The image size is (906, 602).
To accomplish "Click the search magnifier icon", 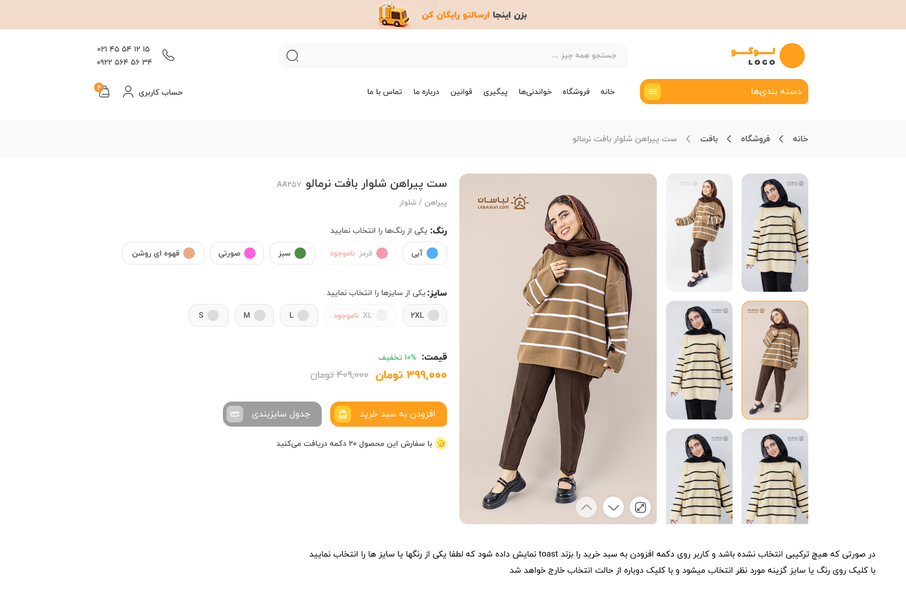I will 292,56.
